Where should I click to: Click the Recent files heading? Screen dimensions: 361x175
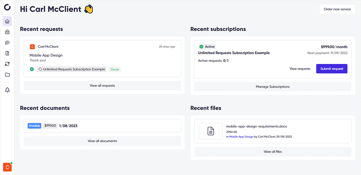(x=206, y=108)
